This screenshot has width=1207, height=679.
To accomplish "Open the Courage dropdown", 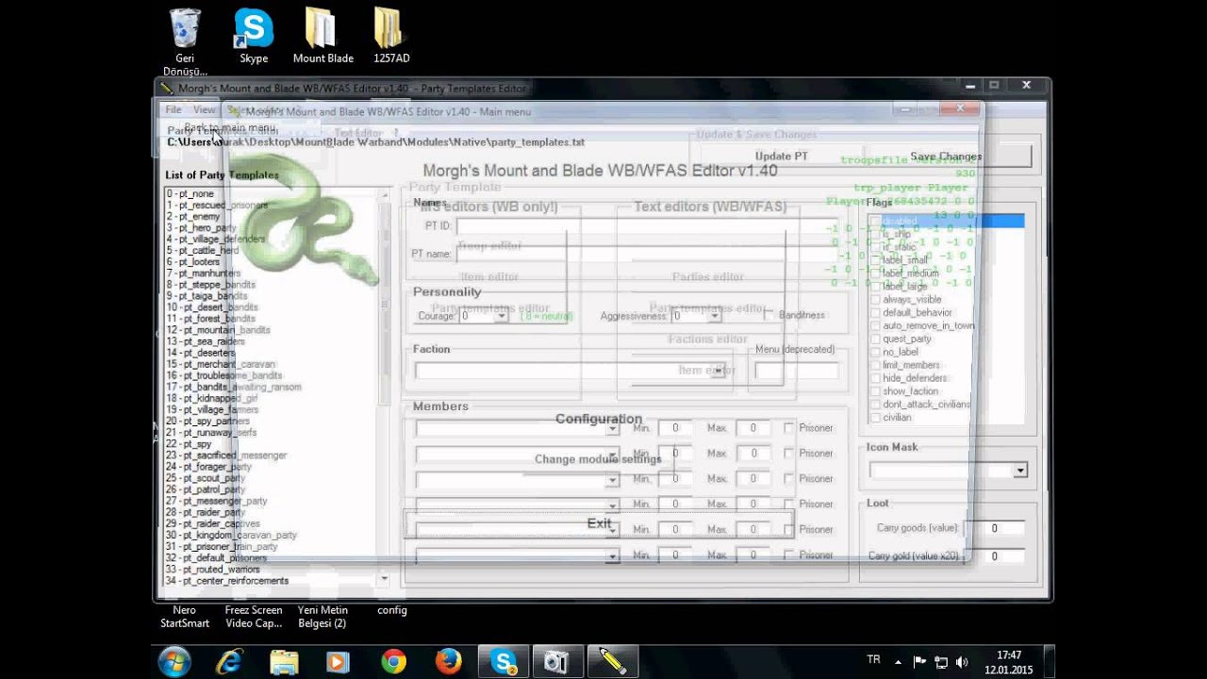I will [502, 316].
